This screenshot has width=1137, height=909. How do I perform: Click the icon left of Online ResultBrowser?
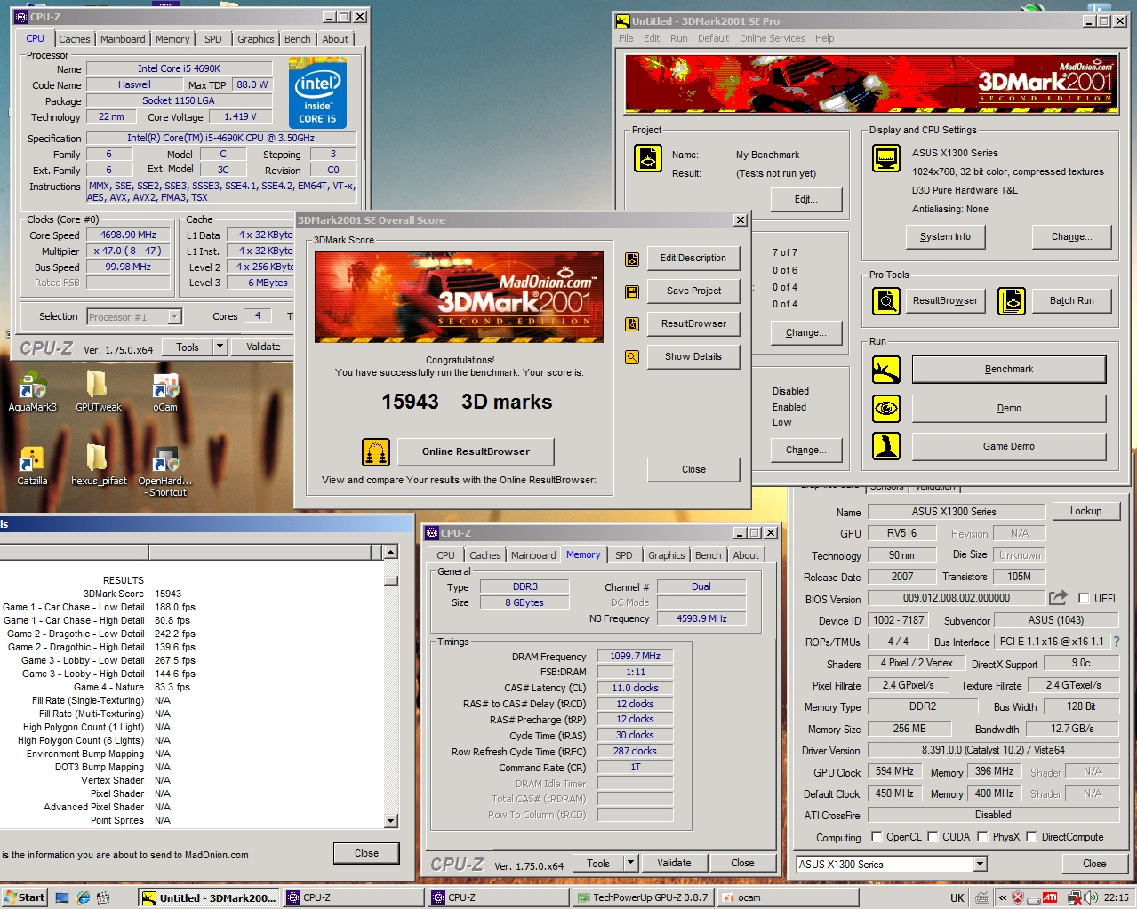376,452
